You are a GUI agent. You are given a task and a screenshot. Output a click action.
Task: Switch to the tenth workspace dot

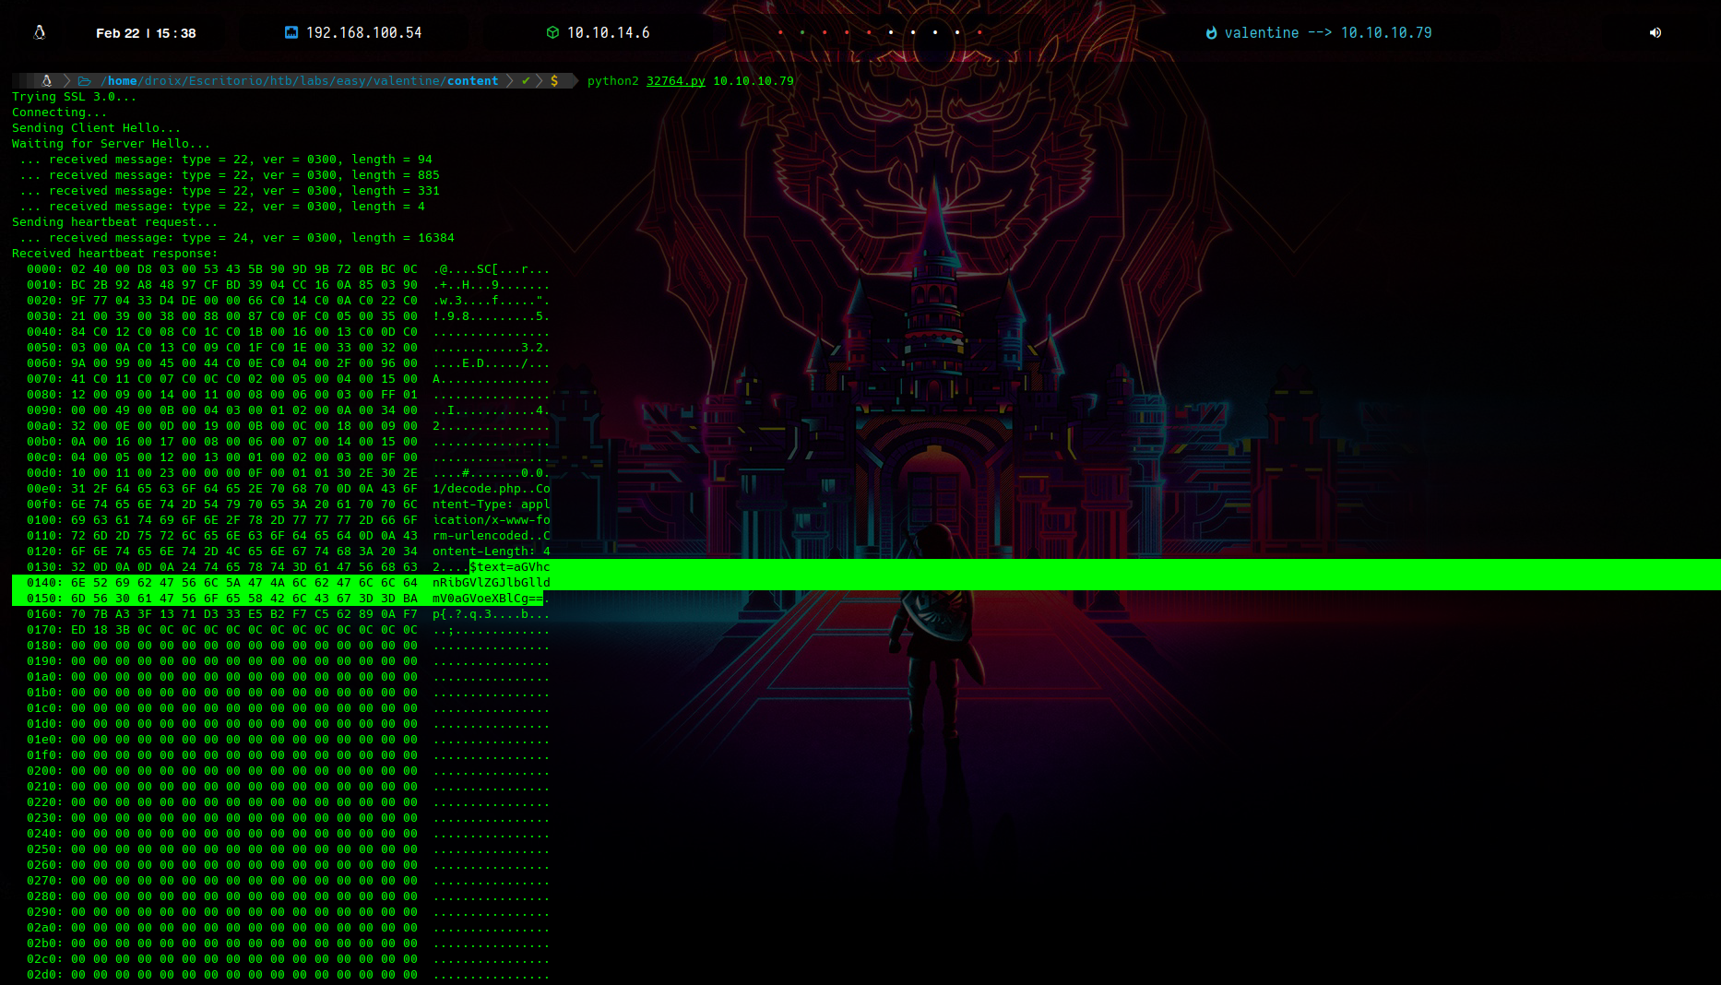979,32
